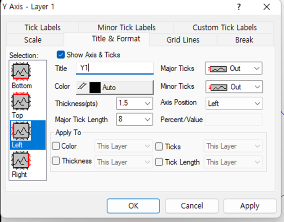The image size is (284, 222).
Task: Switch to the Minor Tick Labels tab
Action: pos(126,28)
